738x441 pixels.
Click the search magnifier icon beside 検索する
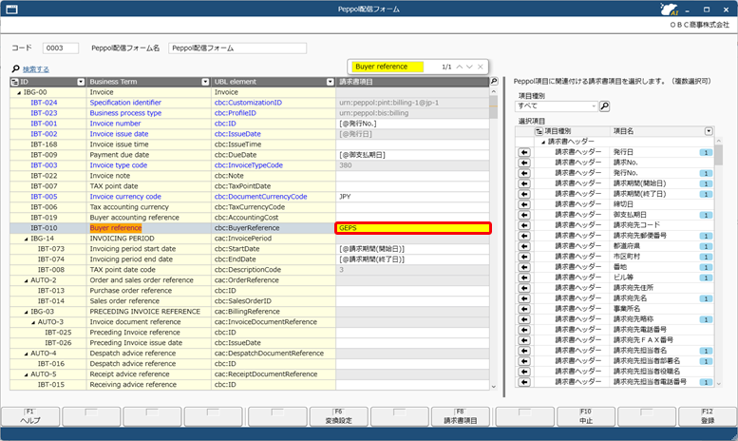click(15, 68)
